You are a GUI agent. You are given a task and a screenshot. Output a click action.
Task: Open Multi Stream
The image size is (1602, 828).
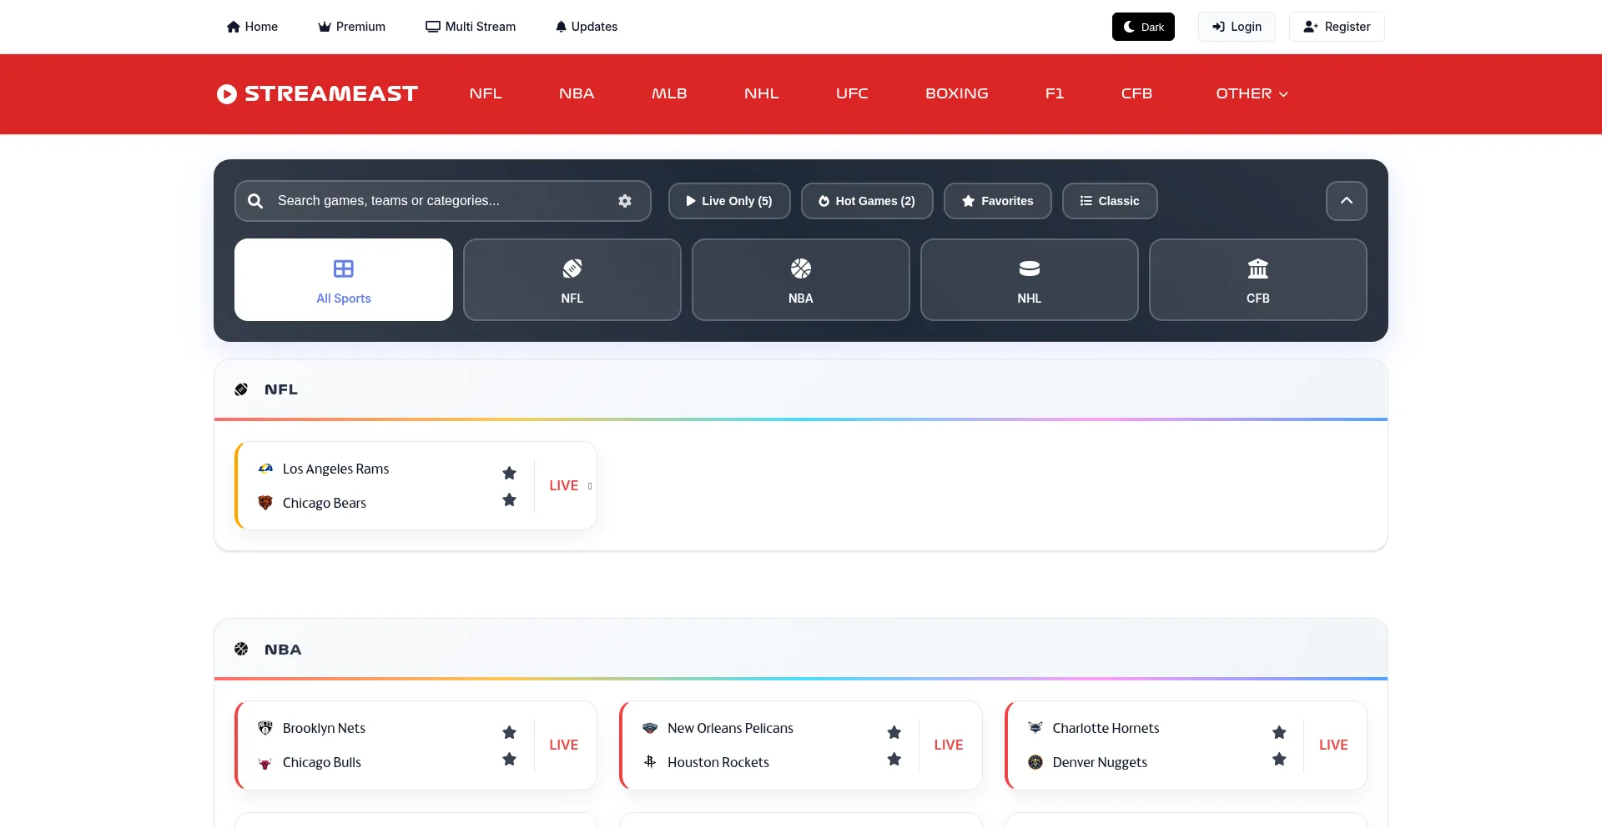tap(471, 27)
